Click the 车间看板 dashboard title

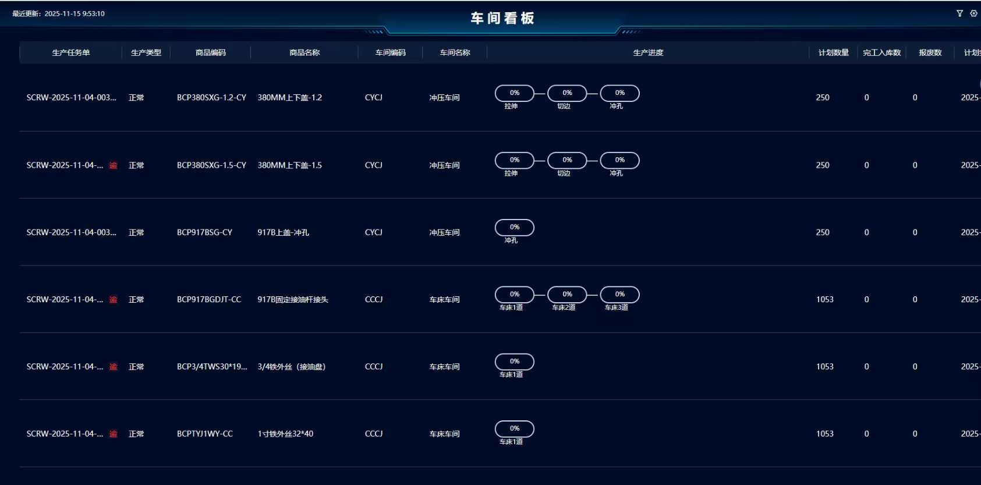point(502,19)
